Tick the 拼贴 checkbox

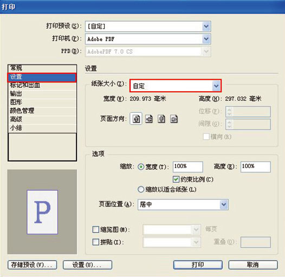(96, 242)
